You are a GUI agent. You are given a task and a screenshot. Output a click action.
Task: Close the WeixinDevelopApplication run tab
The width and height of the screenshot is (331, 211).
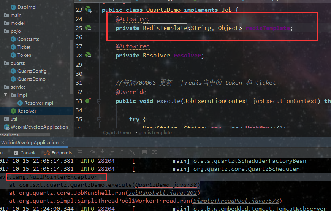63,143
